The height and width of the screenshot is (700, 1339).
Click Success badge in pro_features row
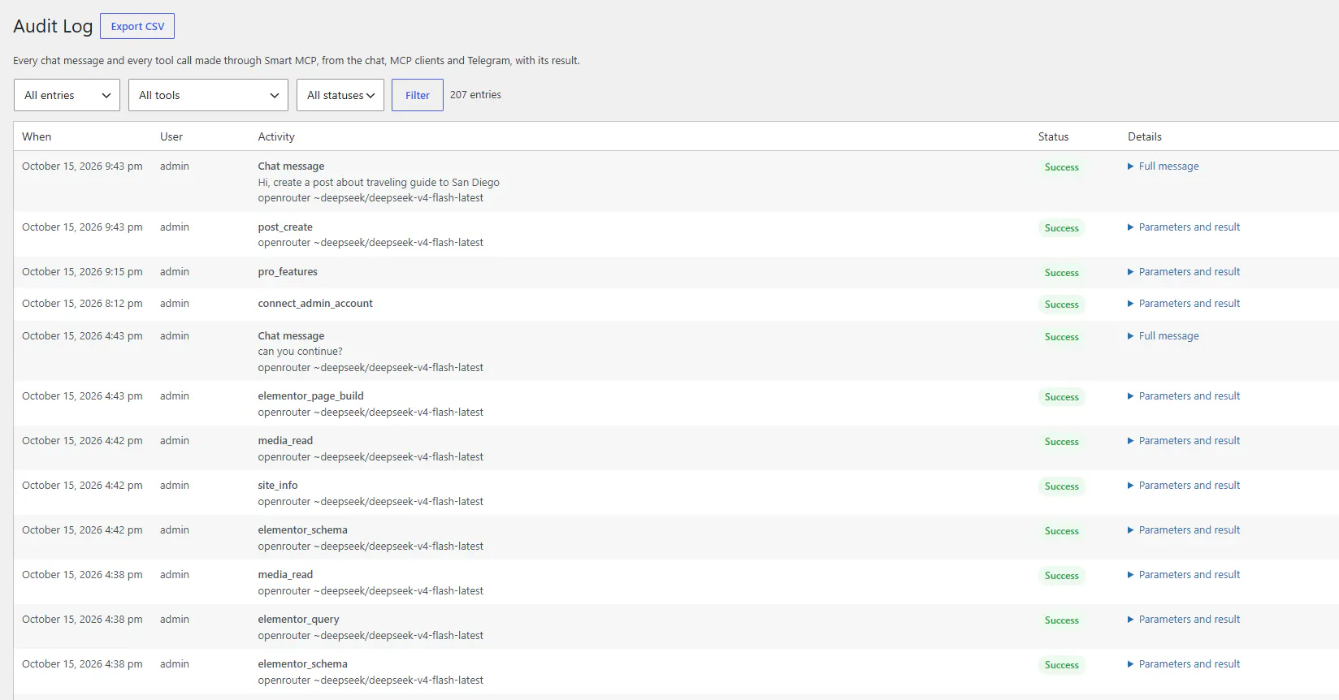(1061, 273)
